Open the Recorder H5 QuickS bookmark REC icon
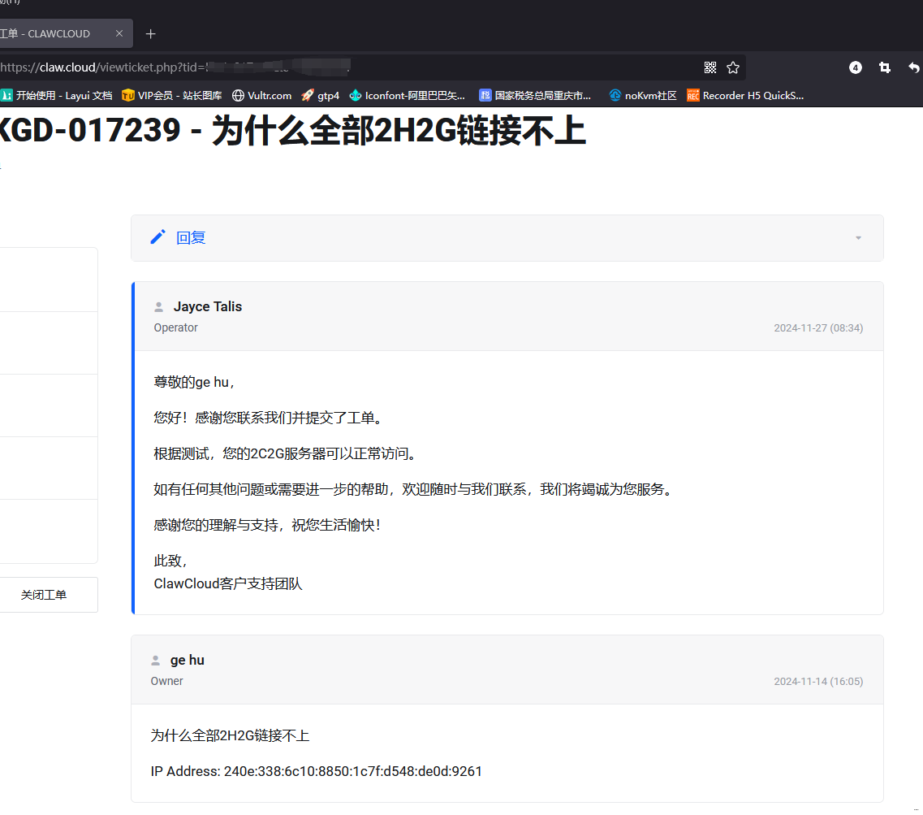This screenshot has width=923, height=815. coord(692,95)
